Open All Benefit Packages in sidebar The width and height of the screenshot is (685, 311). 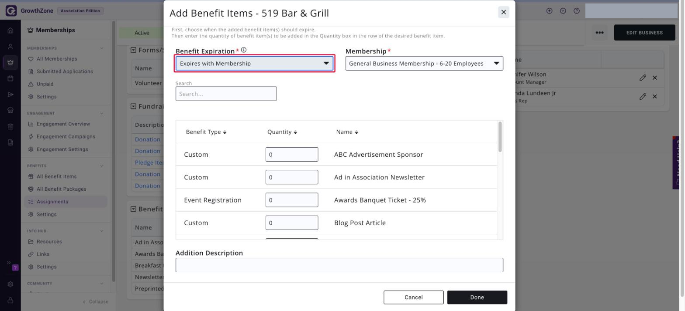point(62,189)
